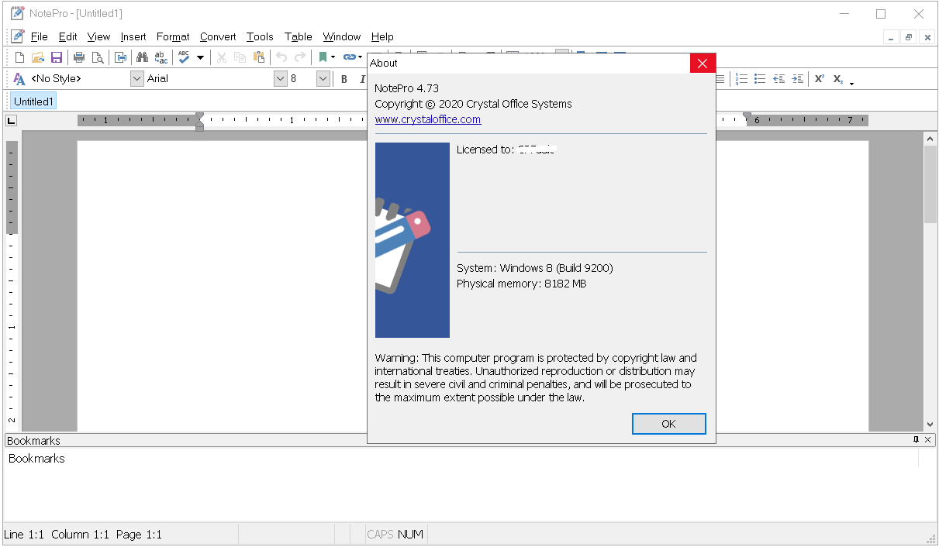Viewport: 939px width, 547px height.
Task: Click the Redo arrow icon
Action: point(300,57)
